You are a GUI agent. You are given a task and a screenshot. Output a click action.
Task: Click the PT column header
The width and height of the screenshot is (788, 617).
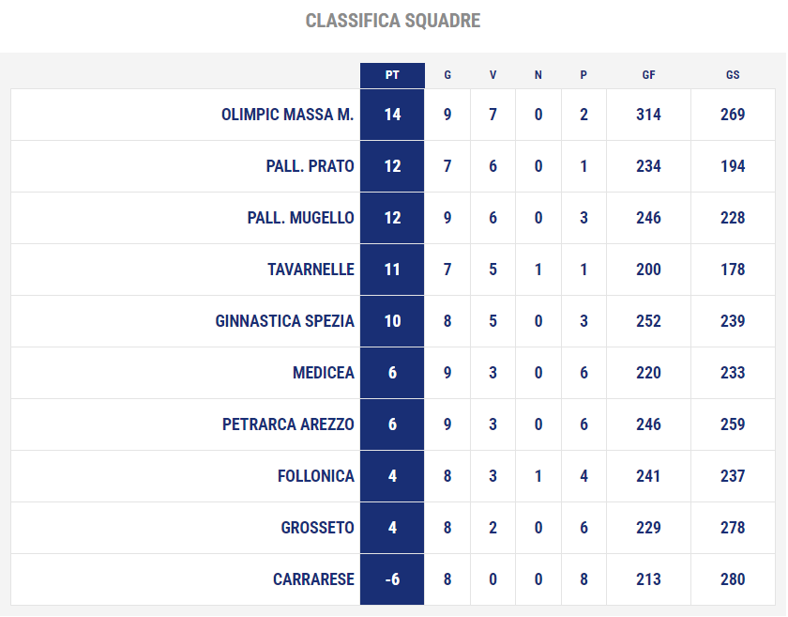point(392,75)
